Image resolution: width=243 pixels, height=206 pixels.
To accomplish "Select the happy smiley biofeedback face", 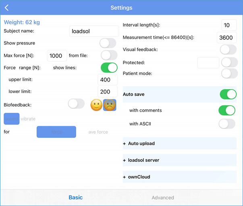I will (x=96, y=105).
